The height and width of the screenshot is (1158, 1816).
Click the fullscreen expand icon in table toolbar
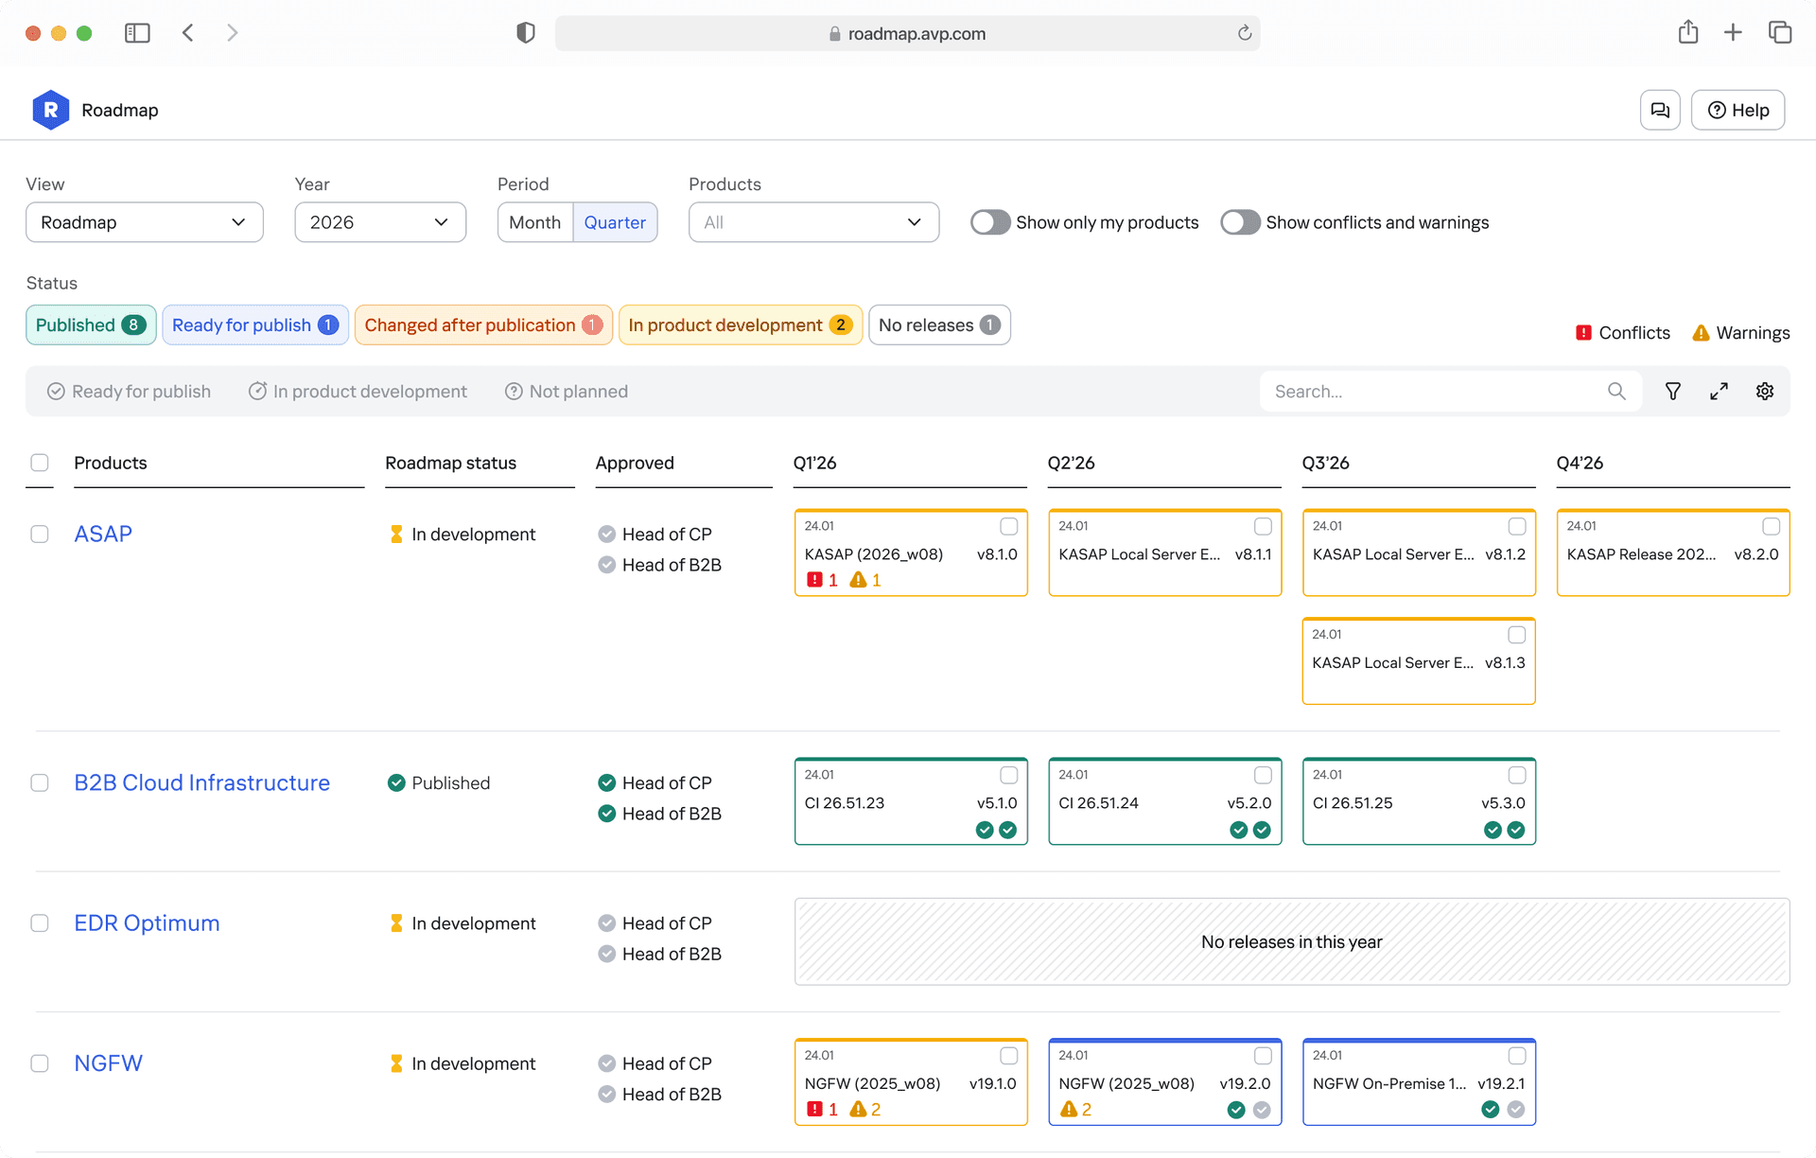1719,391
